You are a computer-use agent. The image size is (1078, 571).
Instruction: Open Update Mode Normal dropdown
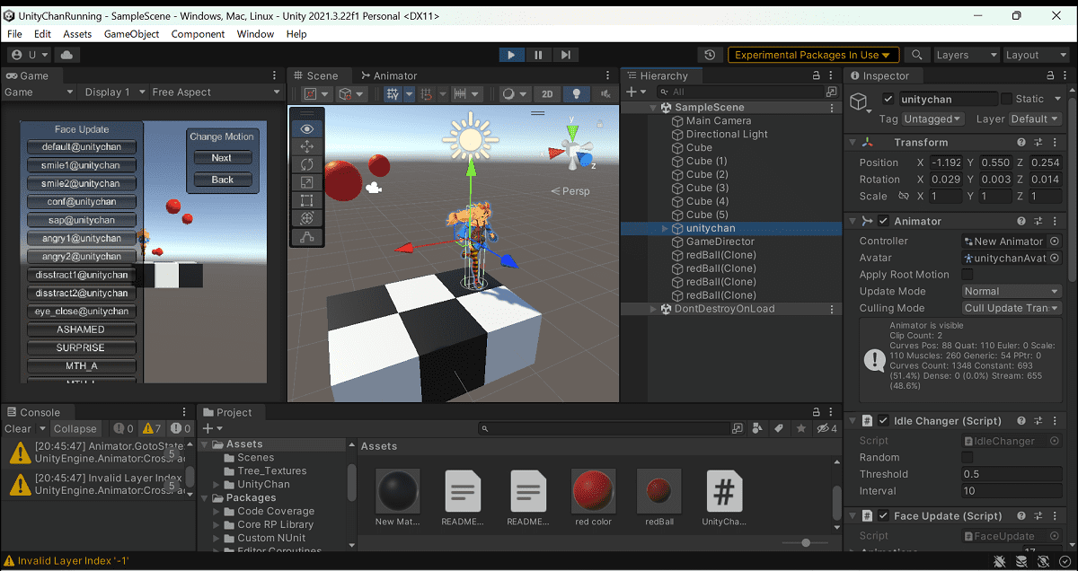point(1012,292)
